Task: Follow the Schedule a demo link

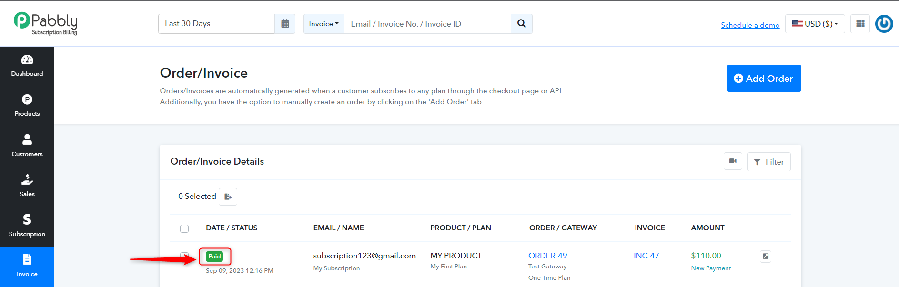Action: tap(750, 25)
